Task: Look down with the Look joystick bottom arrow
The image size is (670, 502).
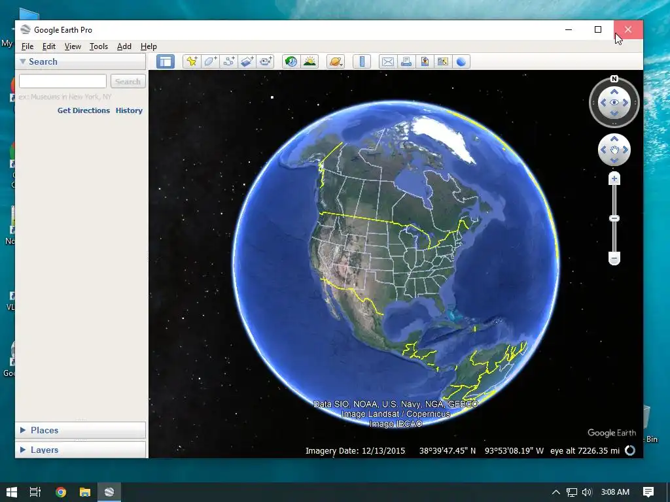Action: pos(614,113)
